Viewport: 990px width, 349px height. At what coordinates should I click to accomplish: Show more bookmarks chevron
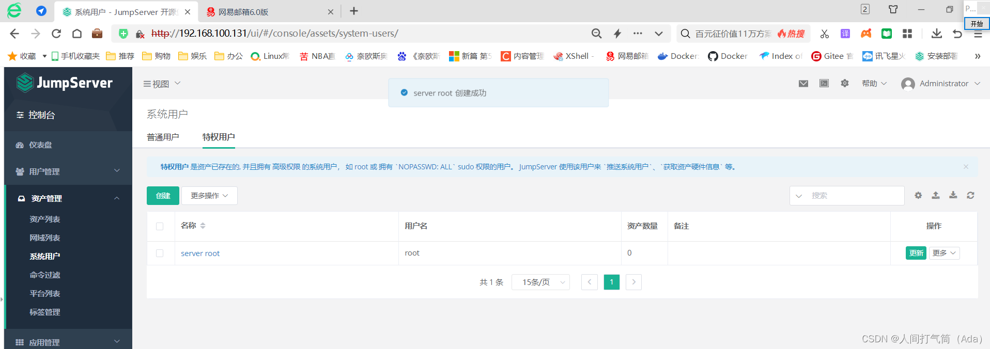click(978, 56)
